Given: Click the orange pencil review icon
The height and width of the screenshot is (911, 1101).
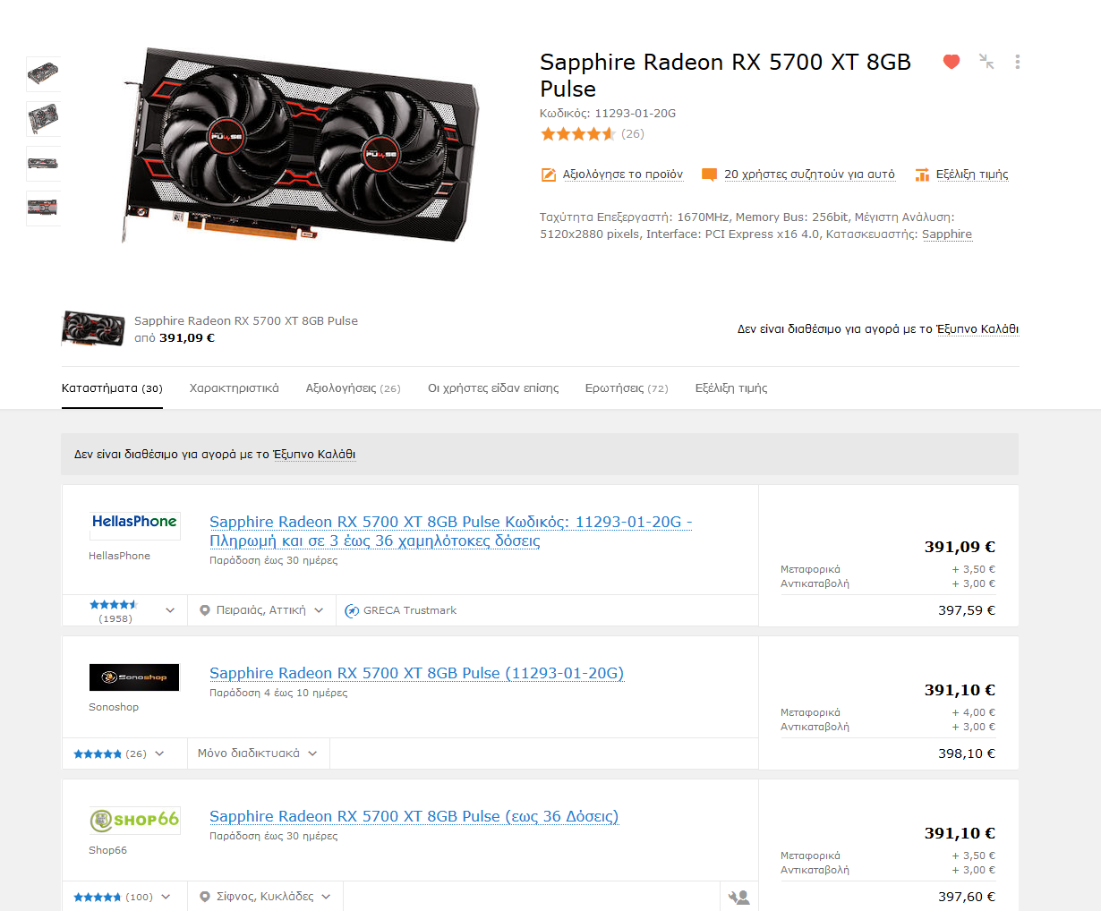Looking at the screenshot, I should 549,175.
